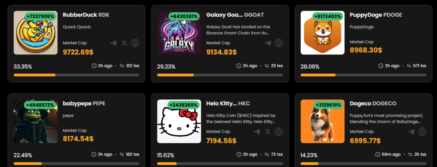Open the babypepe PEPE title
The height and width of the screenshot is (167, 437).
[84, 104]
